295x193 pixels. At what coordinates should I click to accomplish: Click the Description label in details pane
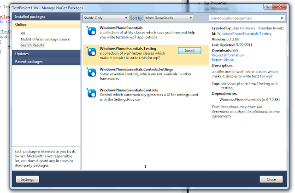click(222, 65)
